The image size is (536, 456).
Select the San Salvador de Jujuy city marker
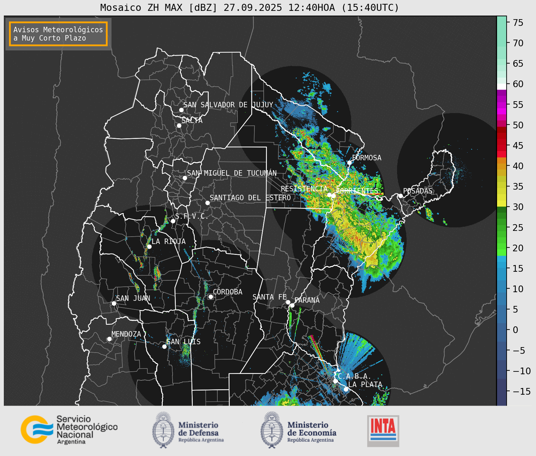tap(181, 110)
